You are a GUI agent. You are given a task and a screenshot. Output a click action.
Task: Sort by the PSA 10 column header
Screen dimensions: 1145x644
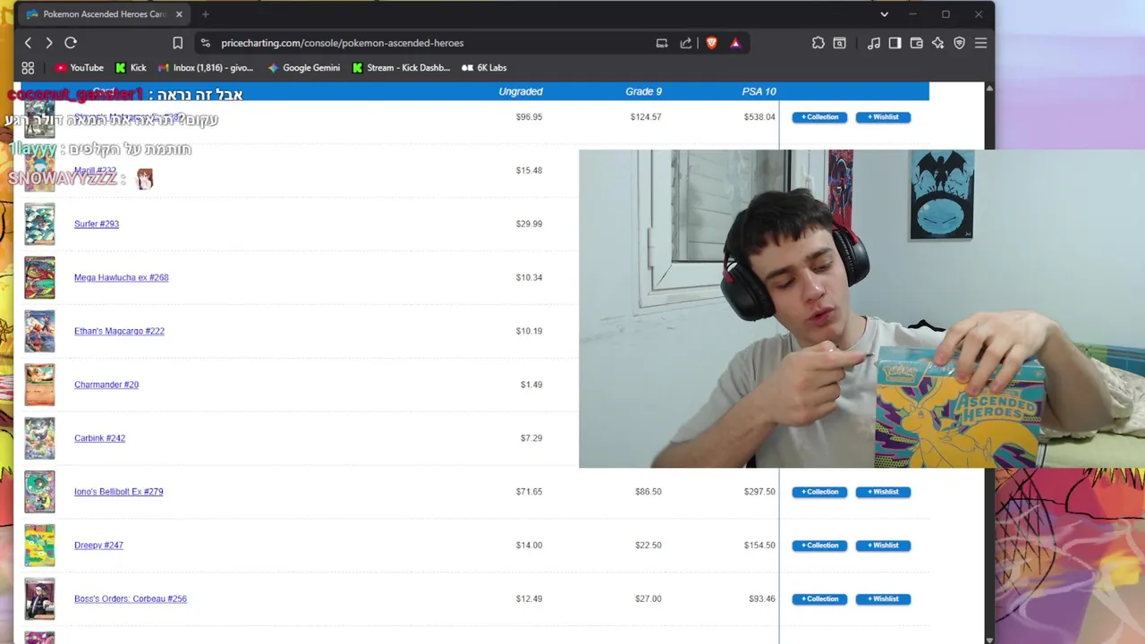coord(759,91)
